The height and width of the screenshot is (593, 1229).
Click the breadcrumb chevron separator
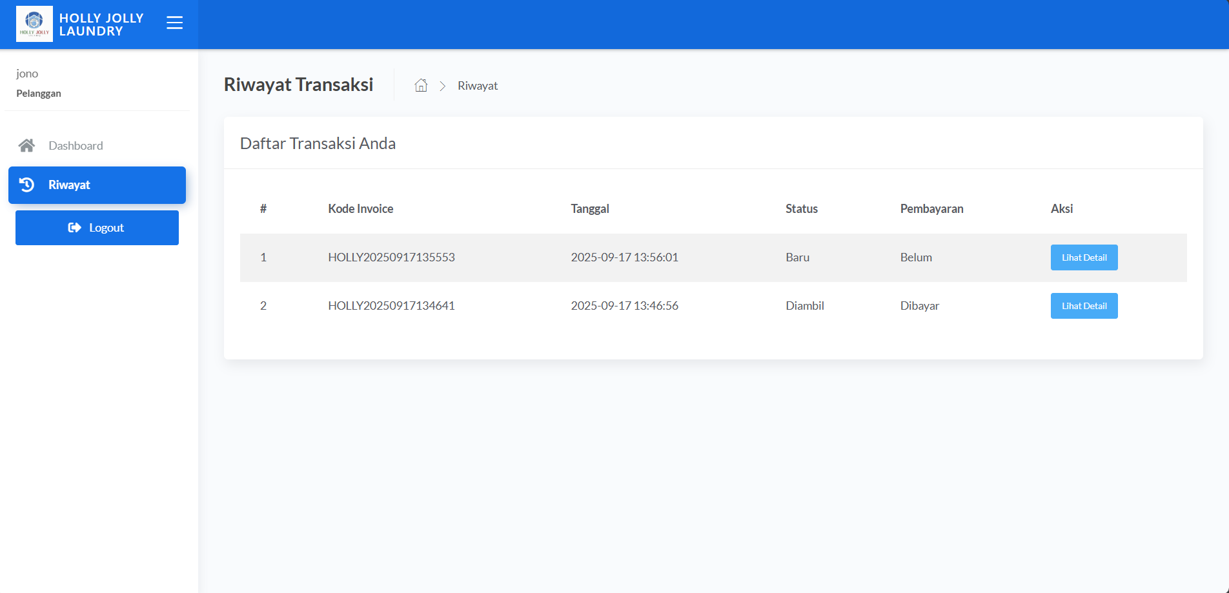(x=443, y=86)
